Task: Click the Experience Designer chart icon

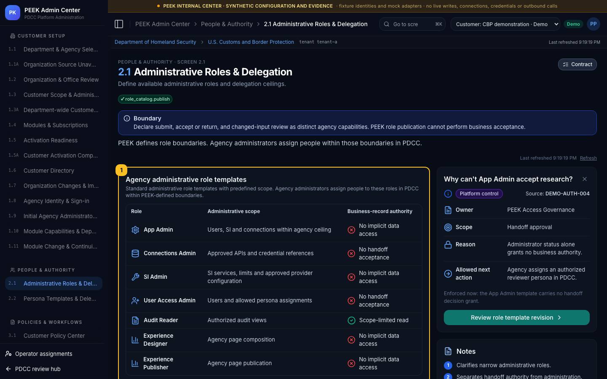Action: point(135,340)
